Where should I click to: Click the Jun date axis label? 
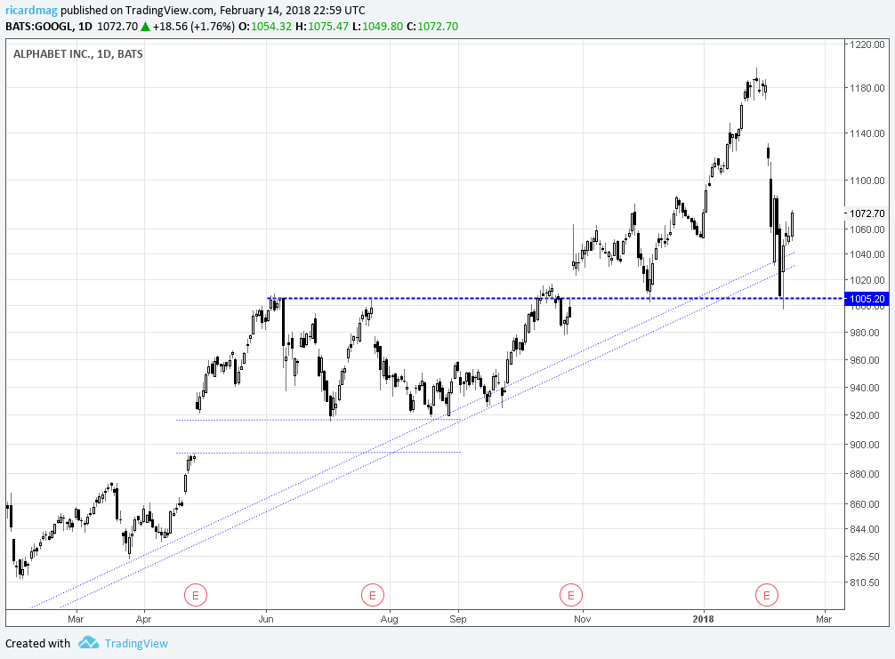(x=266, y=619)
